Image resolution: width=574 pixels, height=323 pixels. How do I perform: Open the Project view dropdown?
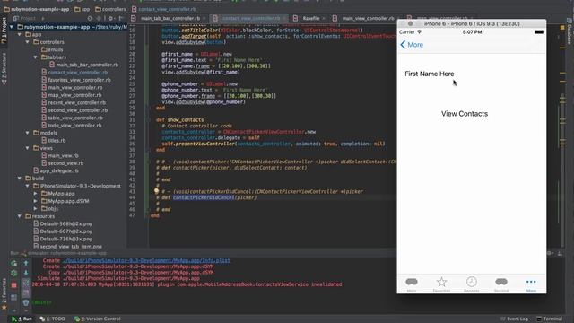(28, 18)
